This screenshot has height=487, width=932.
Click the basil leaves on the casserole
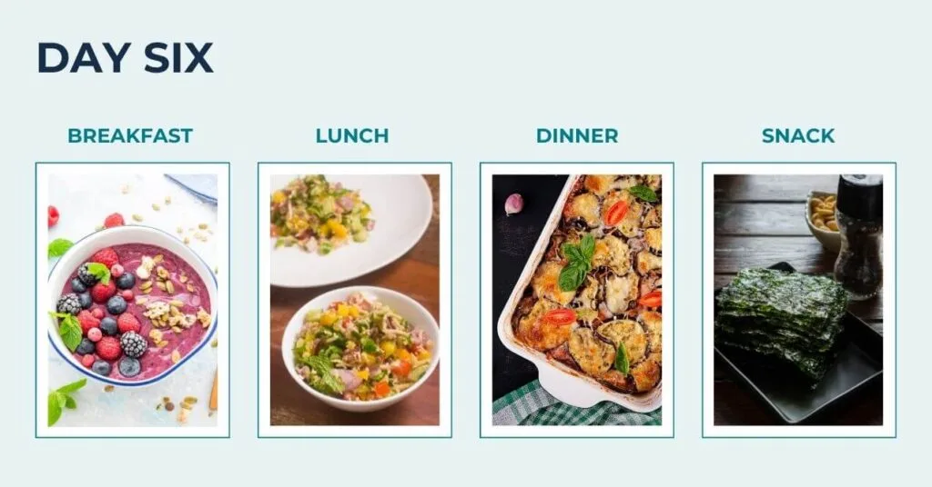pyautogui.click(x=575, y=263)
